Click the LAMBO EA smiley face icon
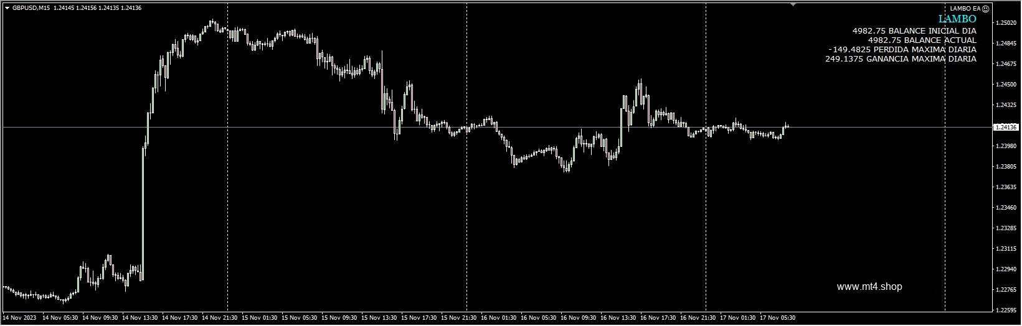The image size is (1022, 326). click(x=985, y=9)
